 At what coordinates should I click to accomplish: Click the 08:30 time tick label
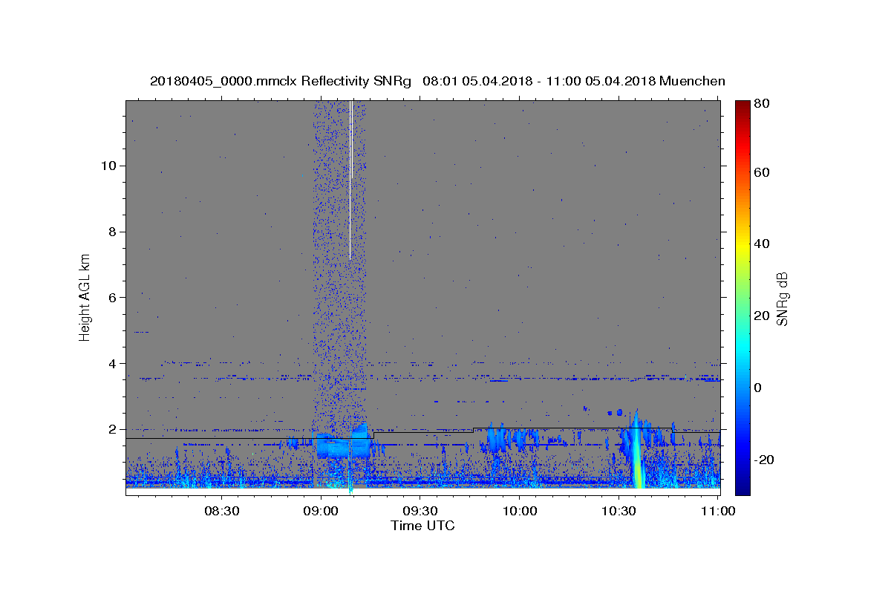tap(221, 512)
